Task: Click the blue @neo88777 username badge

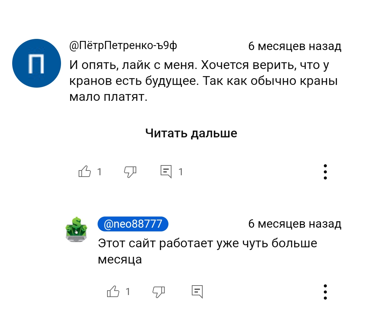Action: pyautogui.click(x=133, y=224)
